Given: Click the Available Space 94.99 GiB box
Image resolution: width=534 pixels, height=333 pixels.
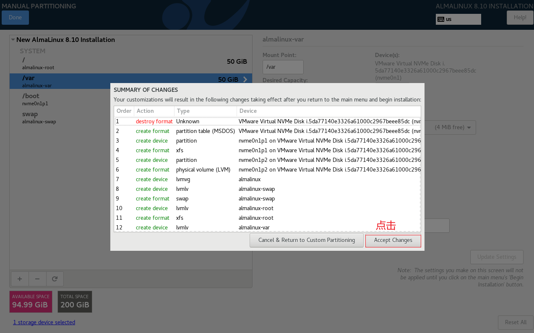Looking at the screenshot, I should click(x=31, y=302).
